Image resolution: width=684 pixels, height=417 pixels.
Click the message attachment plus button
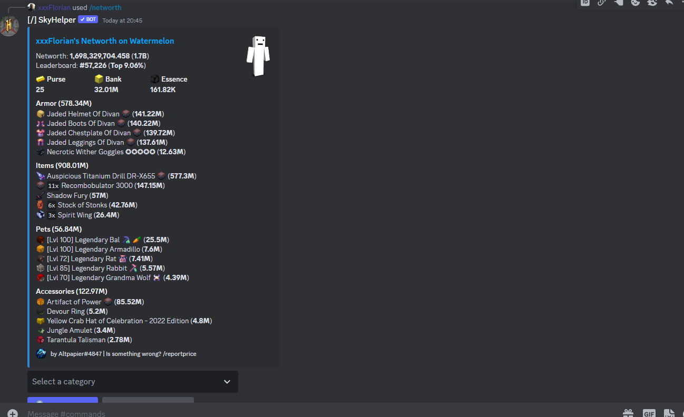pos(13,413)
